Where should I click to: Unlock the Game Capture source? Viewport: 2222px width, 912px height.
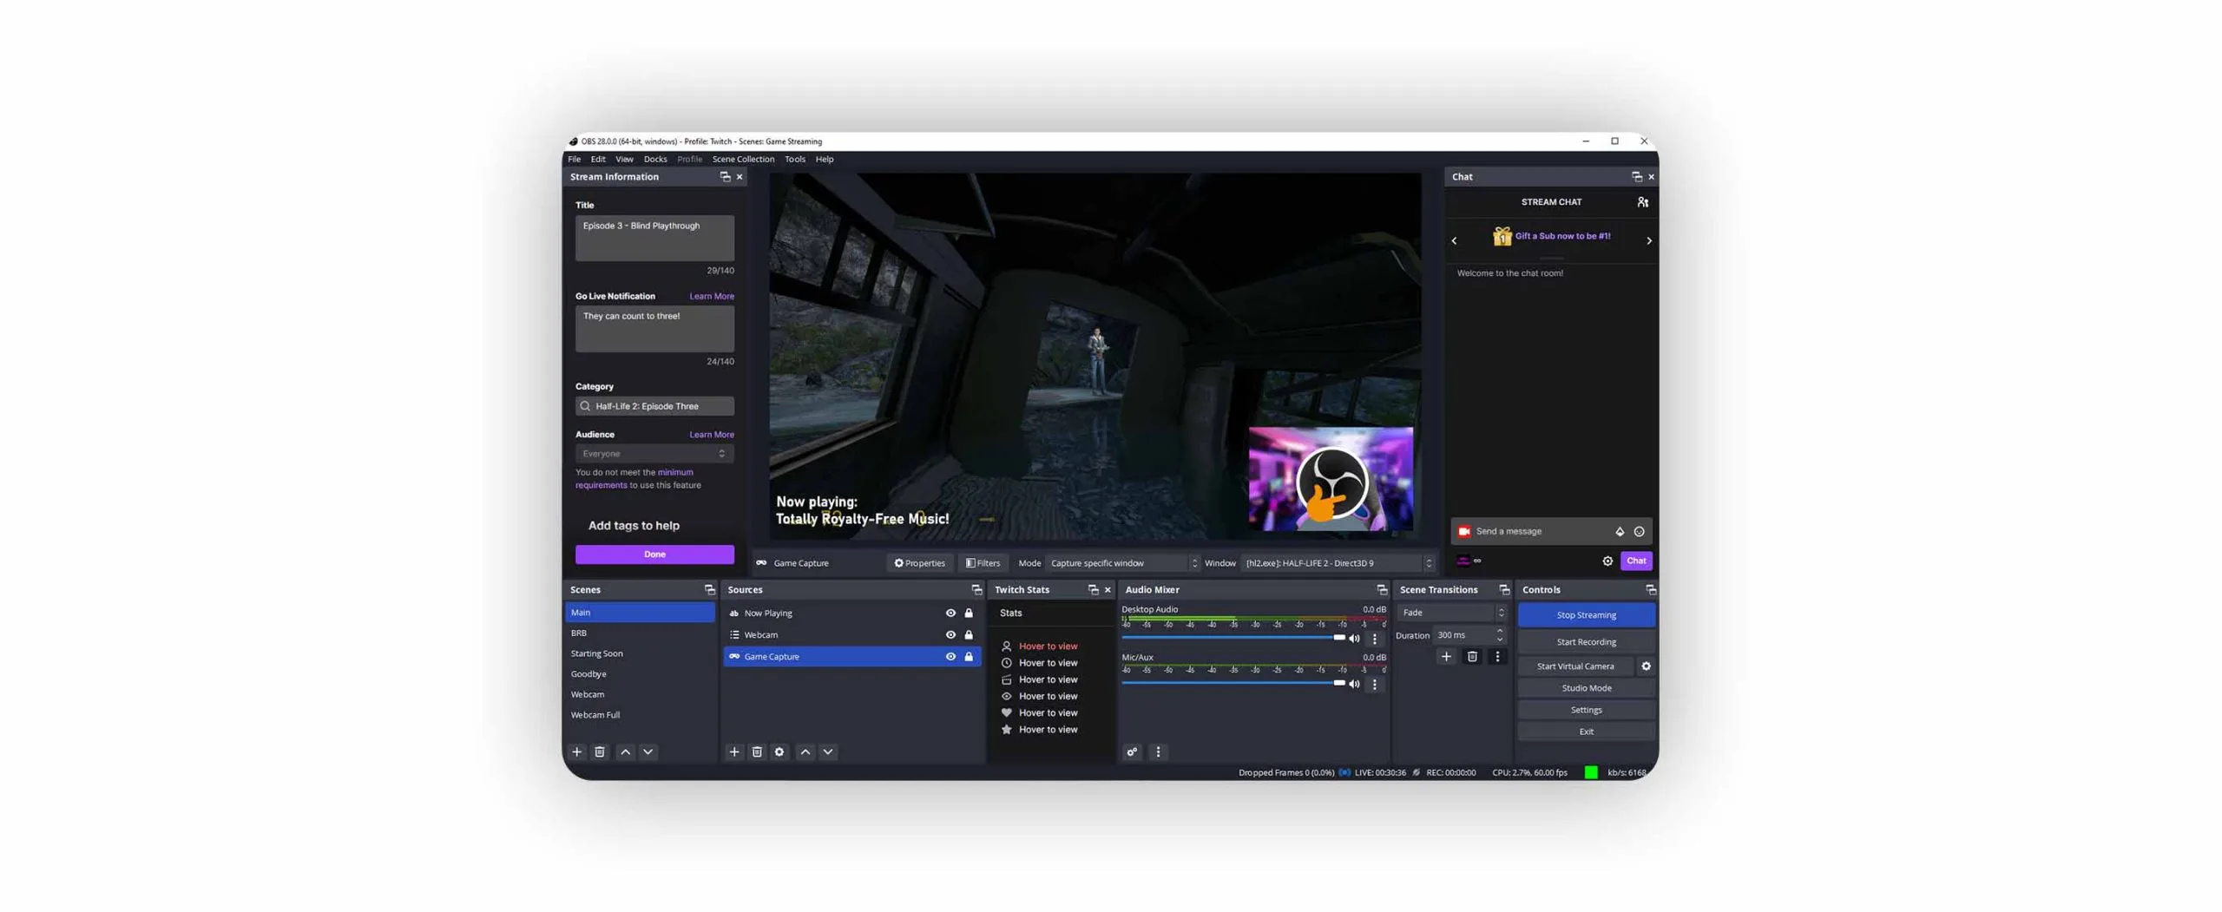[x=969, y=657]
